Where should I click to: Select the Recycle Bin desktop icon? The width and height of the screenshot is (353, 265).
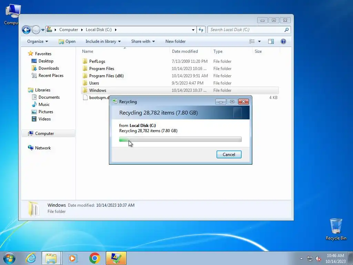tap(336, 229)
